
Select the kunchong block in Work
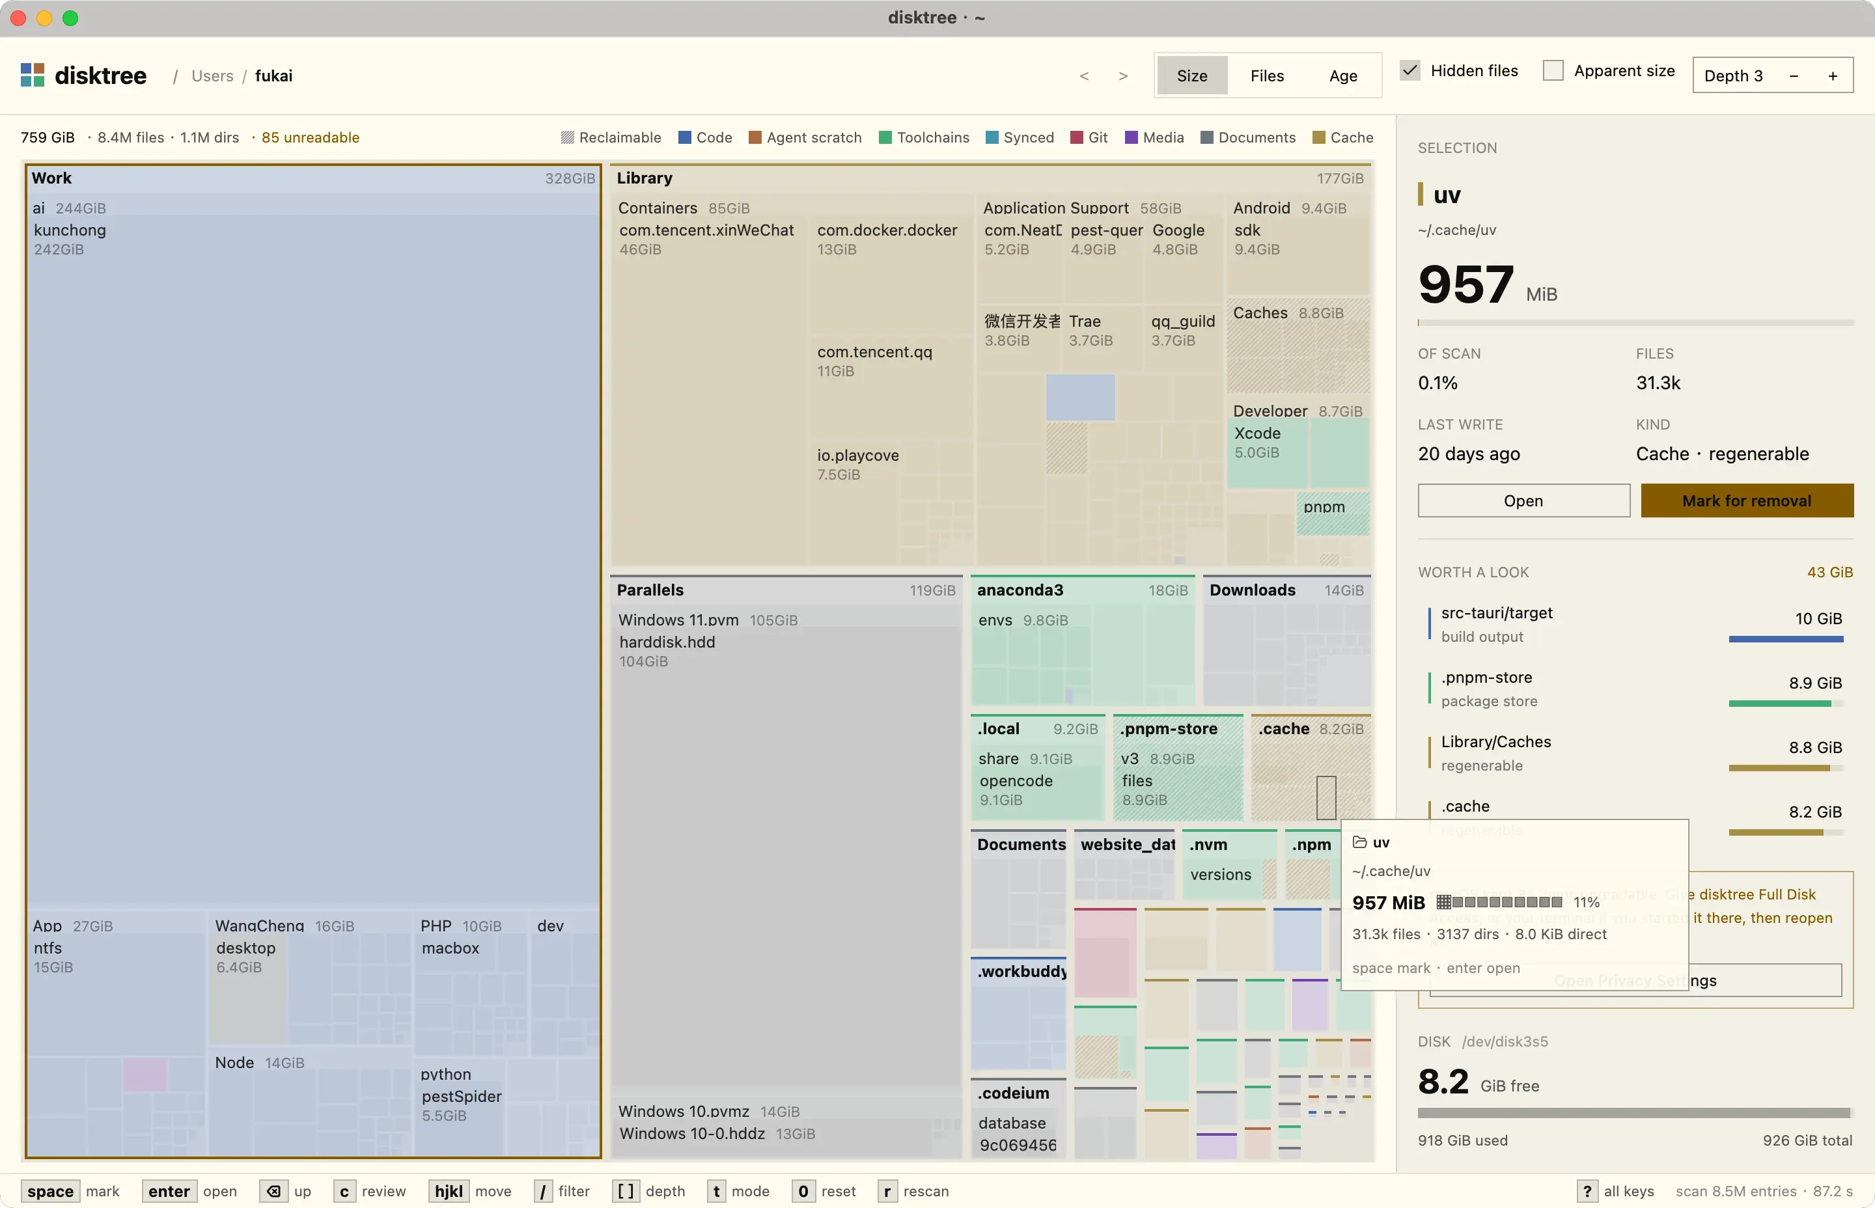(x=312, y=559)
